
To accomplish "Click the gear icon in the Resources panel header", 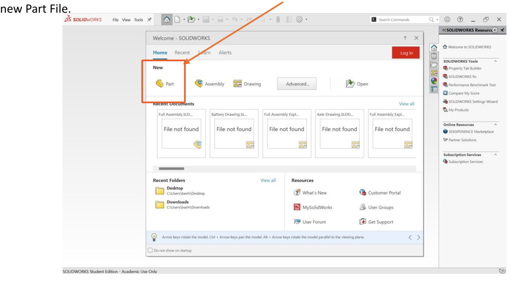I will tap(495, 30).
